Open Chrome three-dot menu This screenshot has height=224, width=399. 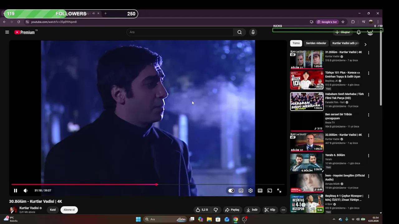click(378, 22)
